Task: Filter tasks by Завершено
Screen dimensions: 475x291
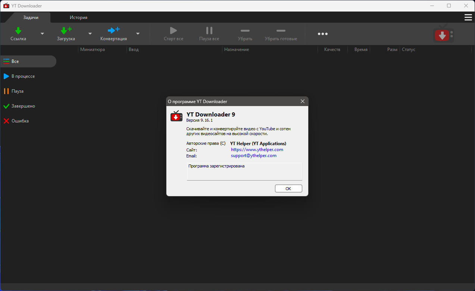Action: pyautogui.click(x=28, y=106)
